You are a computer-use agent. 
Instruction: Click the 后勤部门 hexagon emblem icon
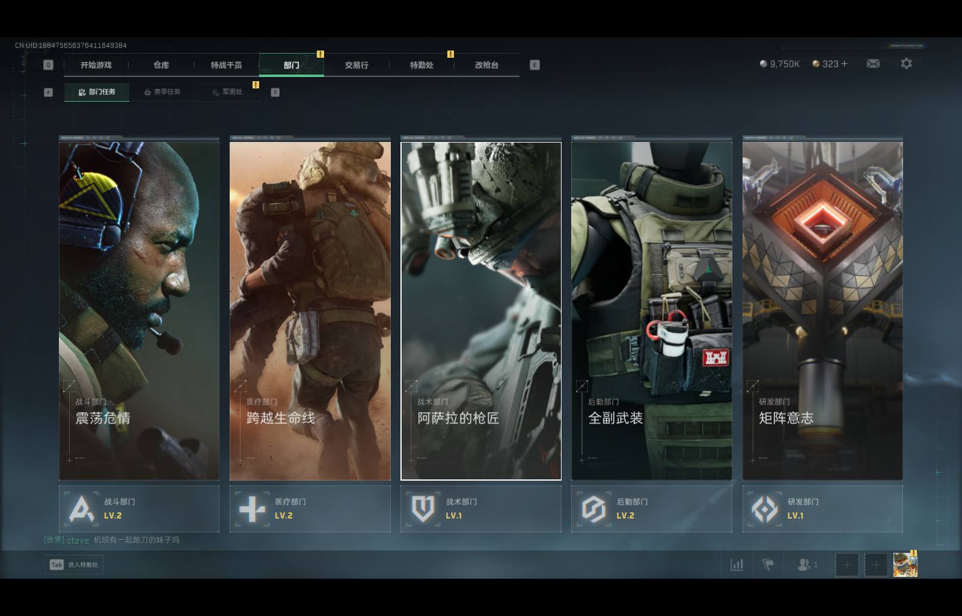(x=593, y=509)
